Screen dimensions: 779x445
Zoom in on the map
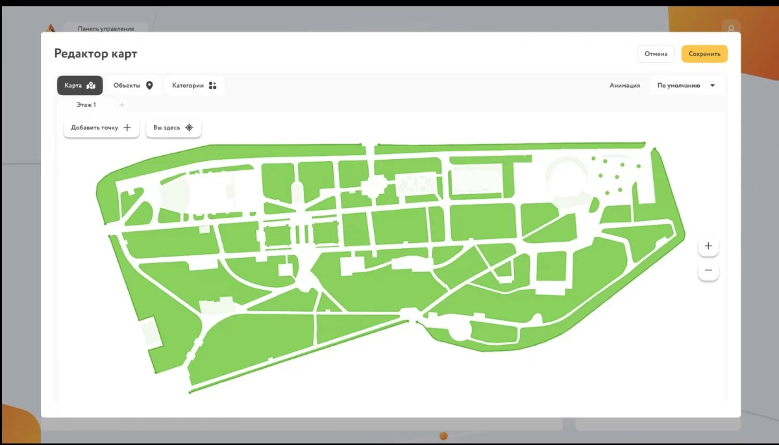(708, 246)
